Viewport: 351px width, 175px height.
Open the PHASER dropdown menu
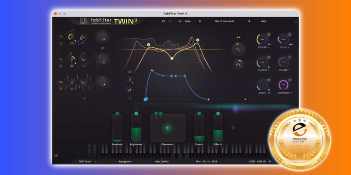(284, 70)
